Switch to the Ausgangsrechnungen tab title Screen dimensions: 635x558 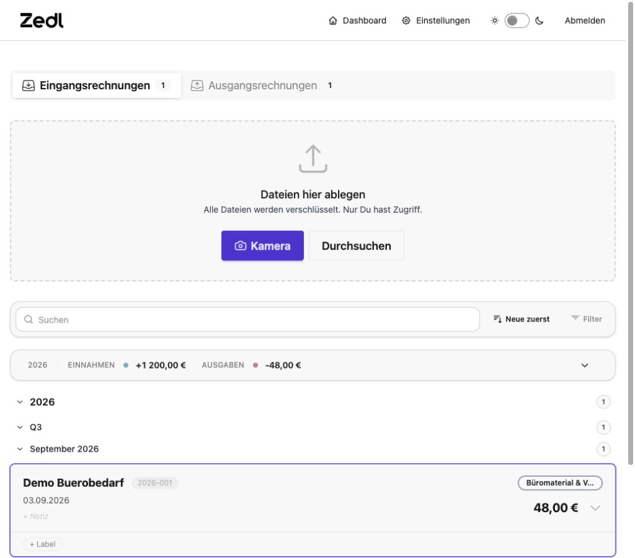pyautogui.click(x=262, y=86)
